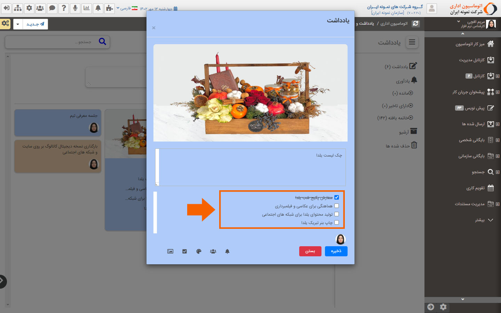Click the organization chart icon
The image size is (501, 313).
tap(17, 8)
